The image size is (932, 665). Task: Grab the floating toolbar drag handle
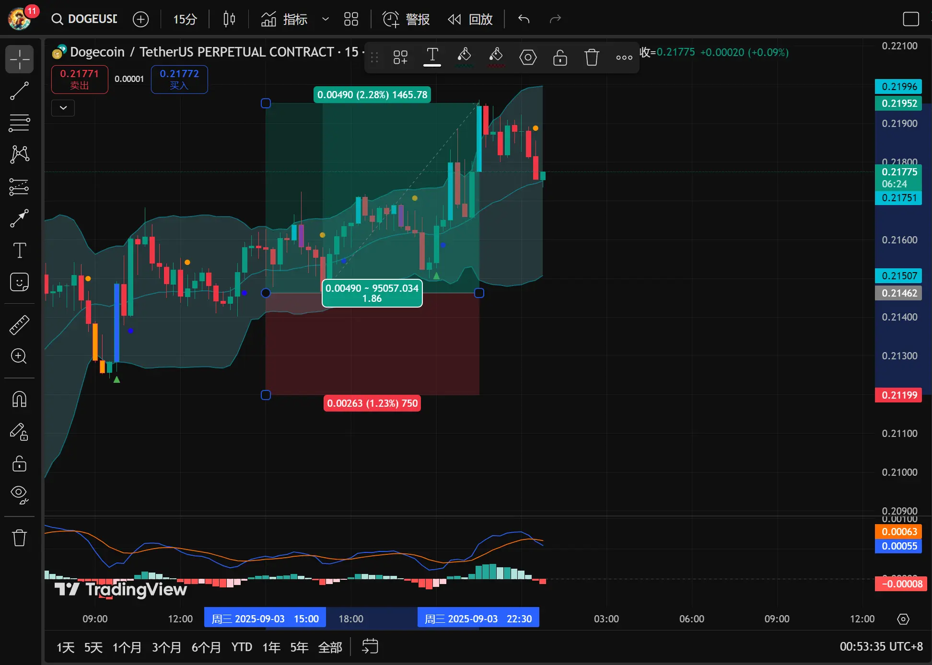(374, 57)
